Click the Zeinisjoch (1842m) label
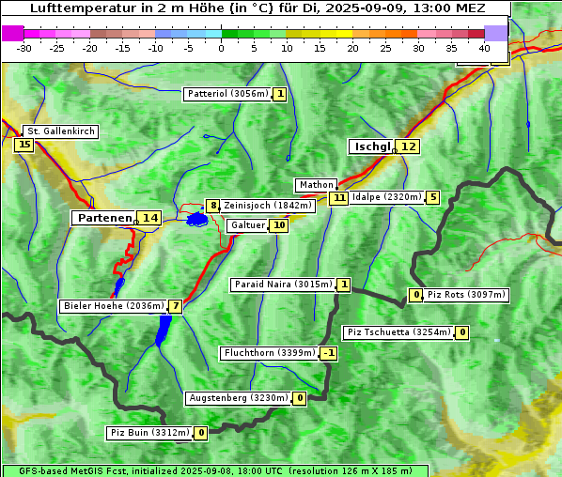The width and height of the screenshot is (562, 477). click(x=268, y=206)
